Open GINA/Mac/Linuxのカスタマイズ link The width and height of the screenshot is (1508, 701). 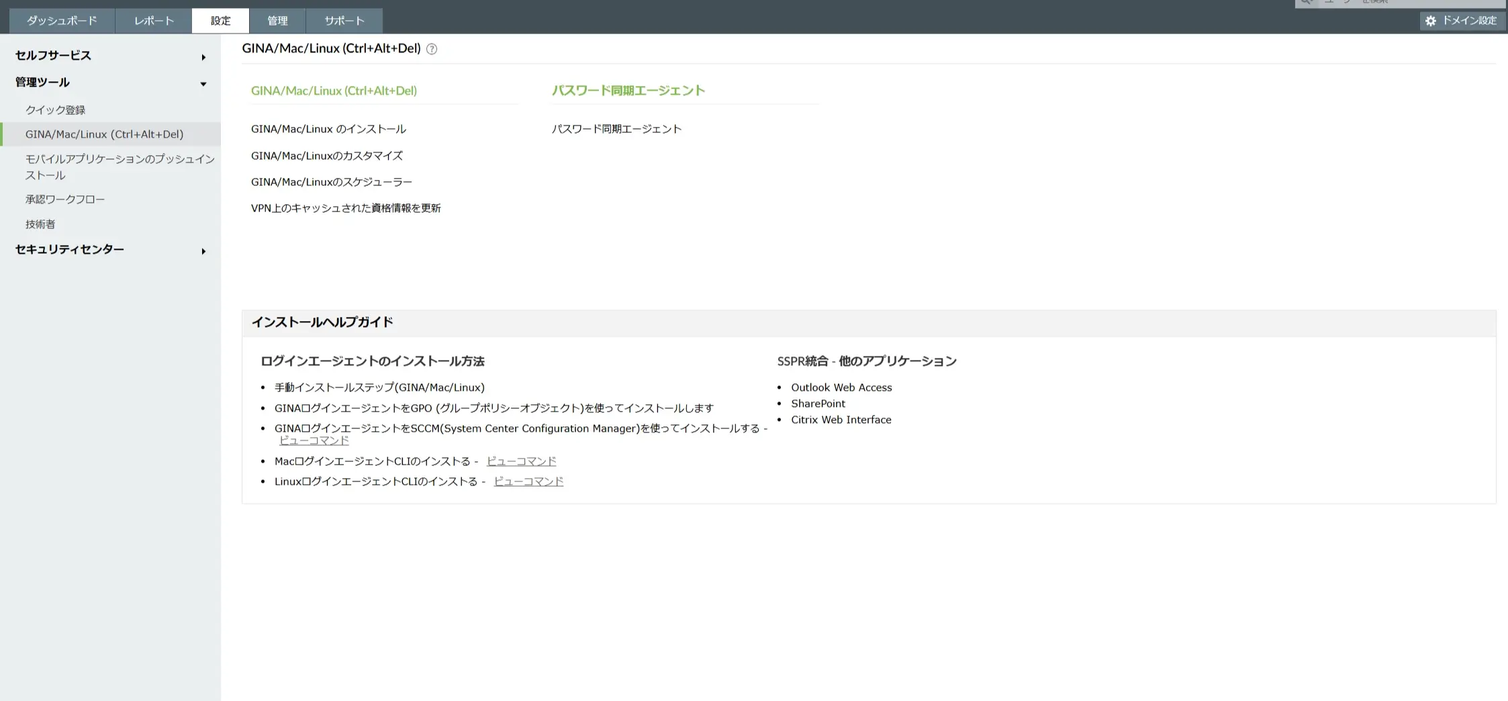click(327, 156)
